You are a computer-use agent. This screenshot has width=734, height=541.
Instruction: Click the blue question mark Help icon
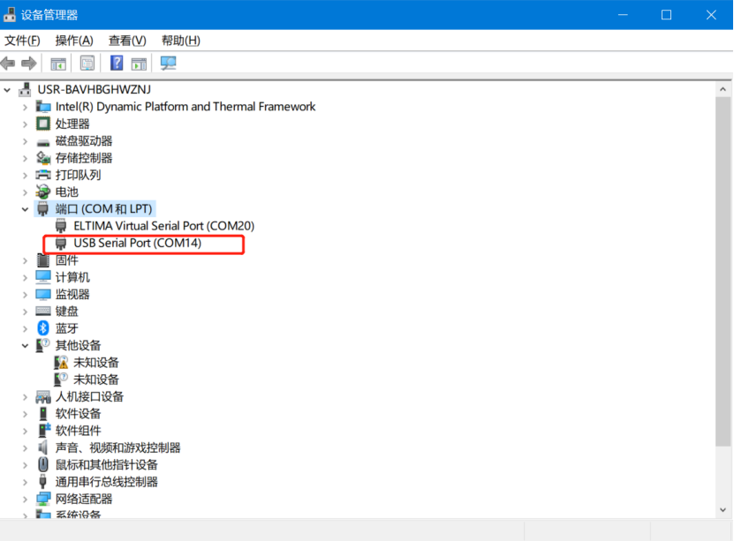tap(117, 63)
